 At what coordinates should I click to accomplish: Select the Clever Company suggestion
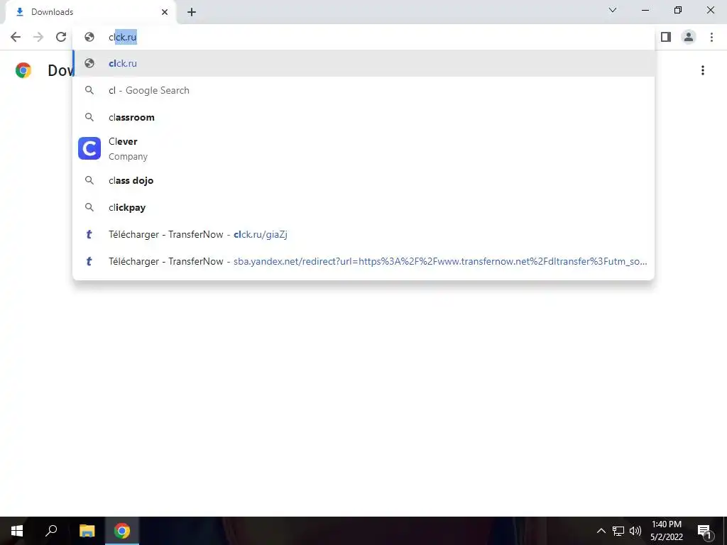click(363, 149)
